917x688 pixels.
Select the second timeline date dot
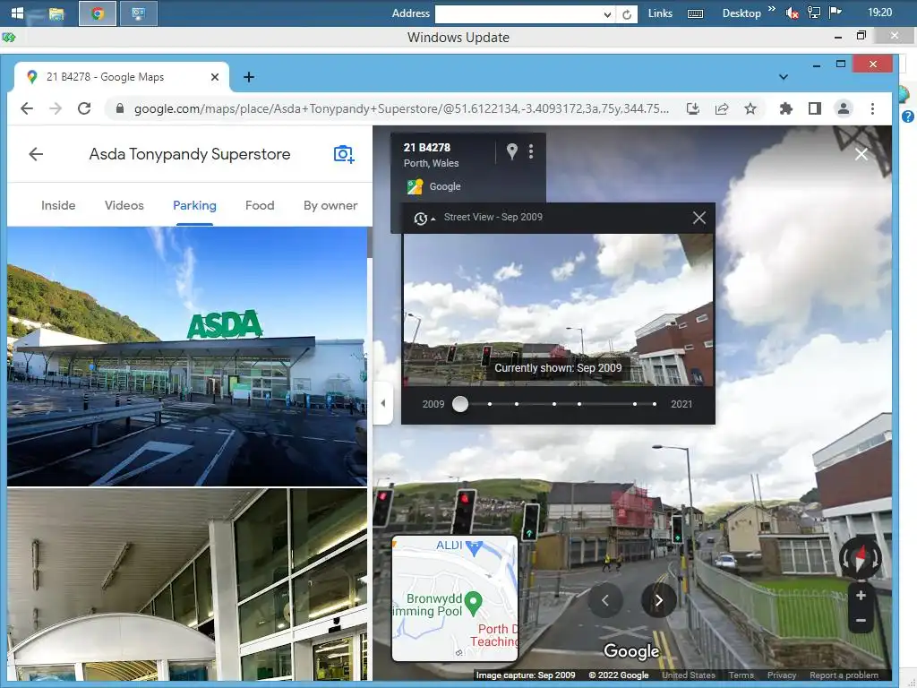490,404
